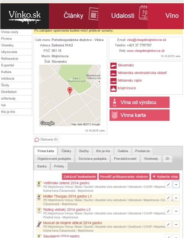Click the newspaper icon next to Články
Screen dimensions: 184x238
point(93,14)
